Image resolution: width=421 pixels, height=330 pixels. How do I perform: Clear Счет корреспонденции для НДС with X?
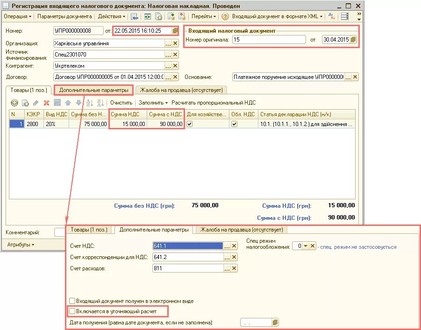234,257
